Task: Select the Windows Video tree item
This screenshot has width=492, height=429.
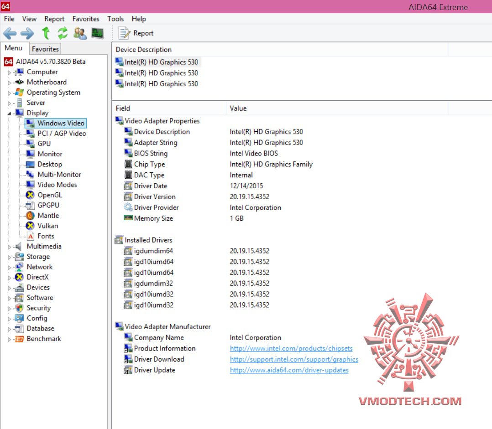Action: coord(56,123)
